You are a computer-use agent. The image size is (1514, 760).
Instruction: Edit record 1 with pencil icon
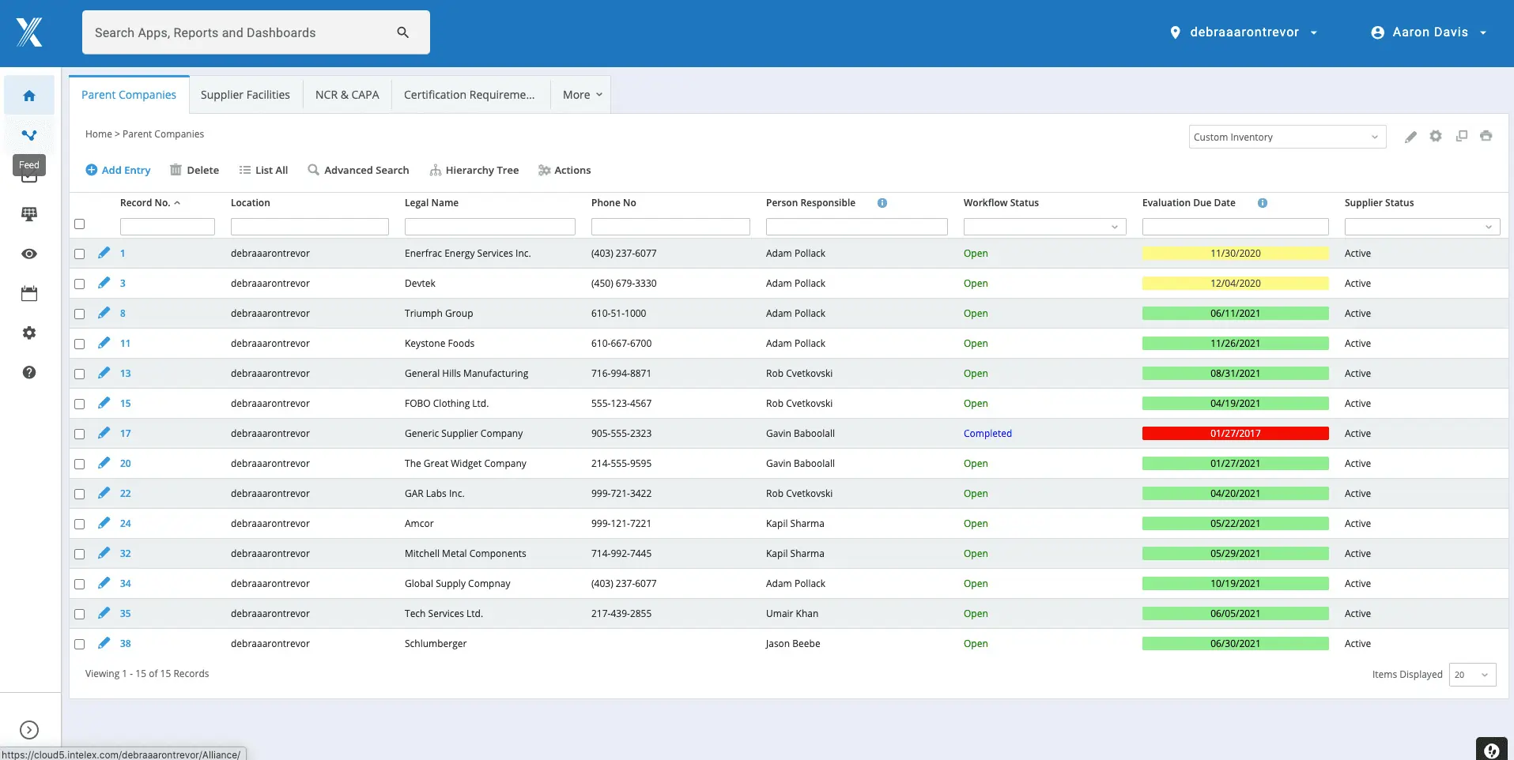[104, 253]
